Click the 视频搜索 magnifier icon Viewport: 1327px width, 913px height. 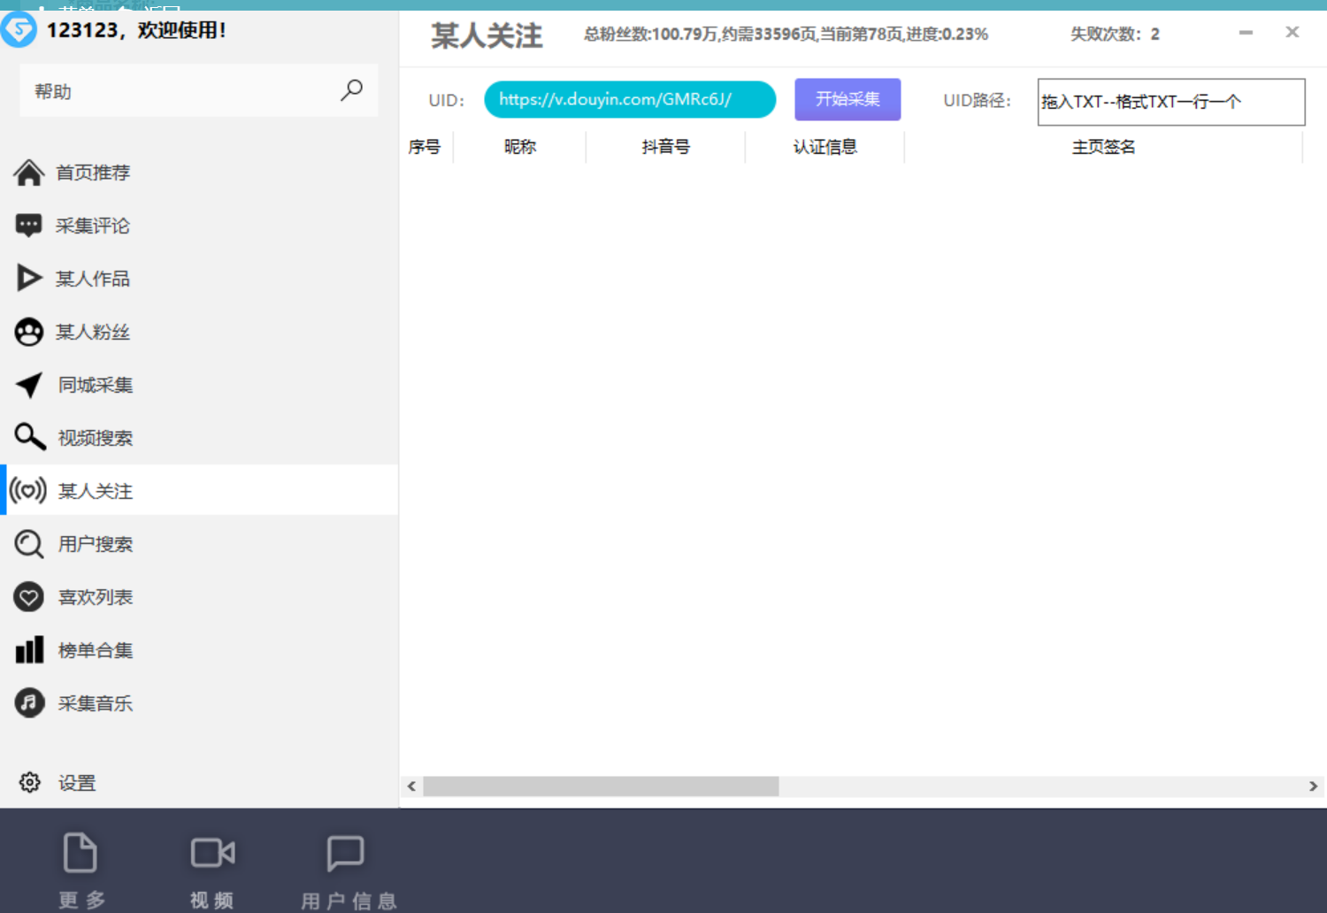click(28, 437)
